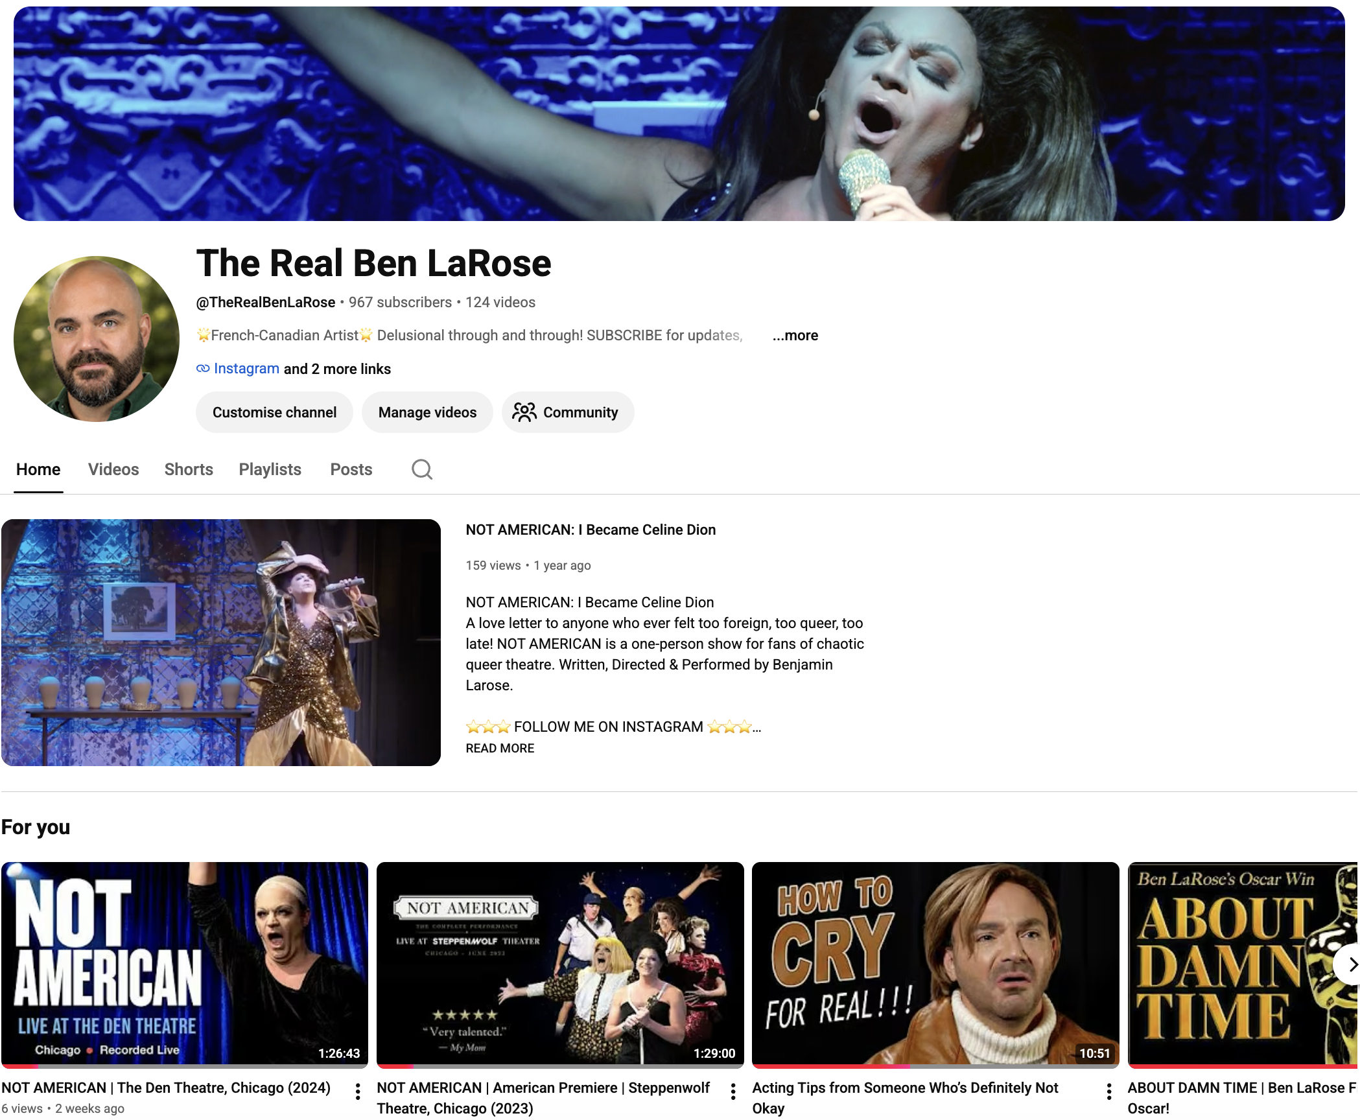
Task: Click the 1:29:00 duration badge
Action: 714,1053
